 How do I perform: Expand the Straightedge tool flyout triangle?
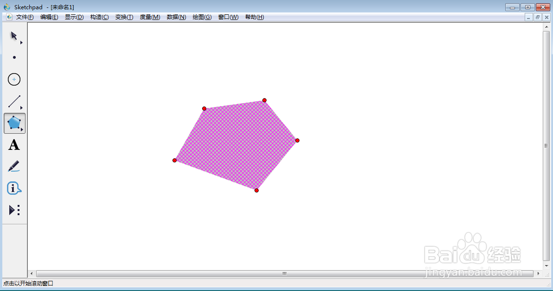pyautogui.click(x=21, y=108)
